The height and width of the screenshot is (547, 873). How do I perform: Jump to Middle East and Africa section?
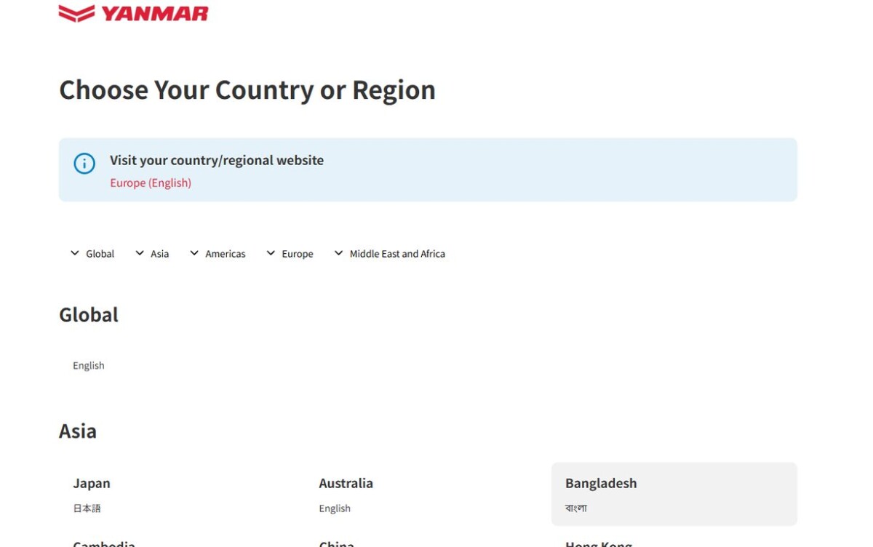397,254
